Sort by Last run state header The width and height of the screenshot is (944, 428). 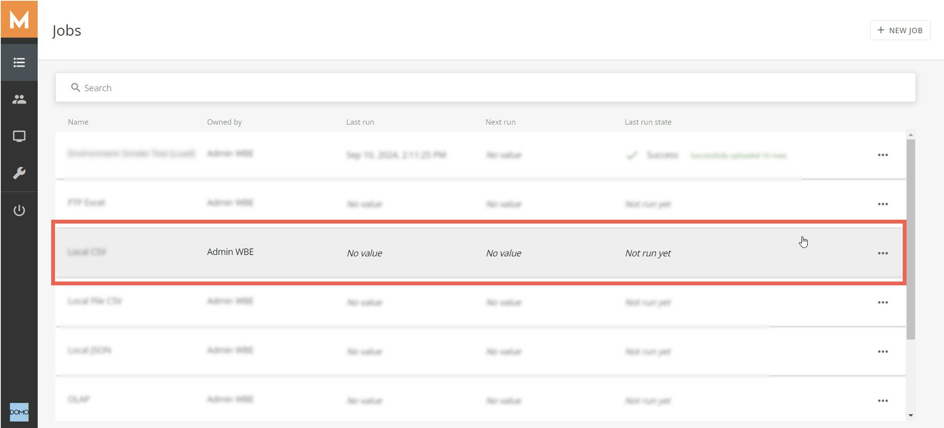click(x=648, y=122)
